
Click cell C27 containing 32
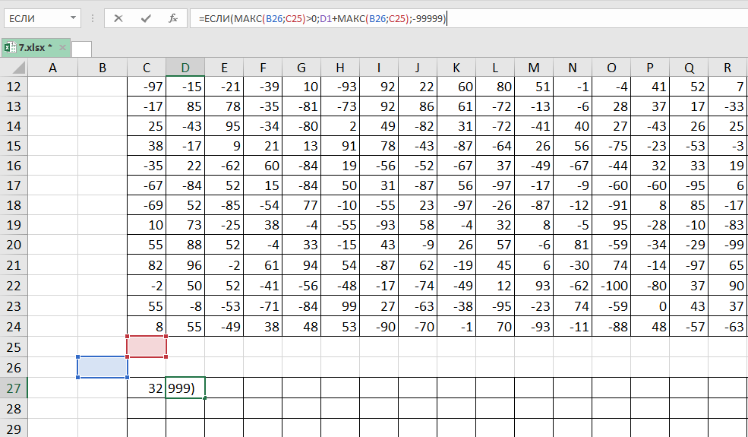click(x=147, y=388)
